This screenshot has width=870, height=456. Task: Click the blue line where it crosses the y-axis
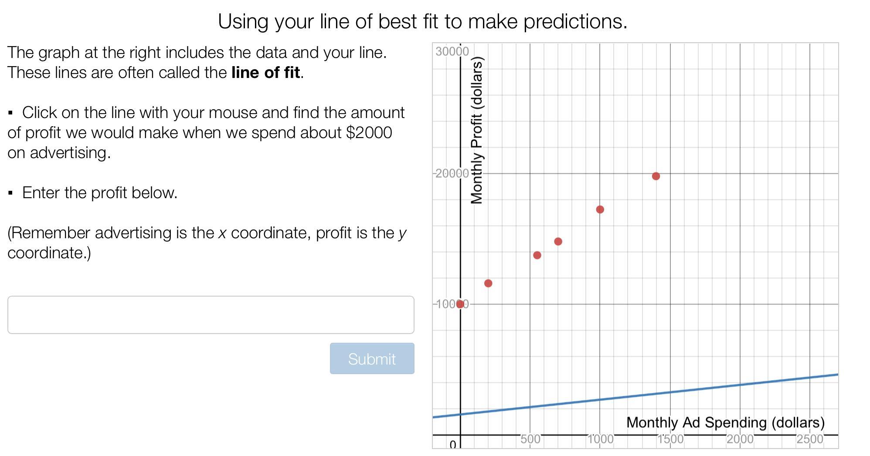click(x=460, y=414)
